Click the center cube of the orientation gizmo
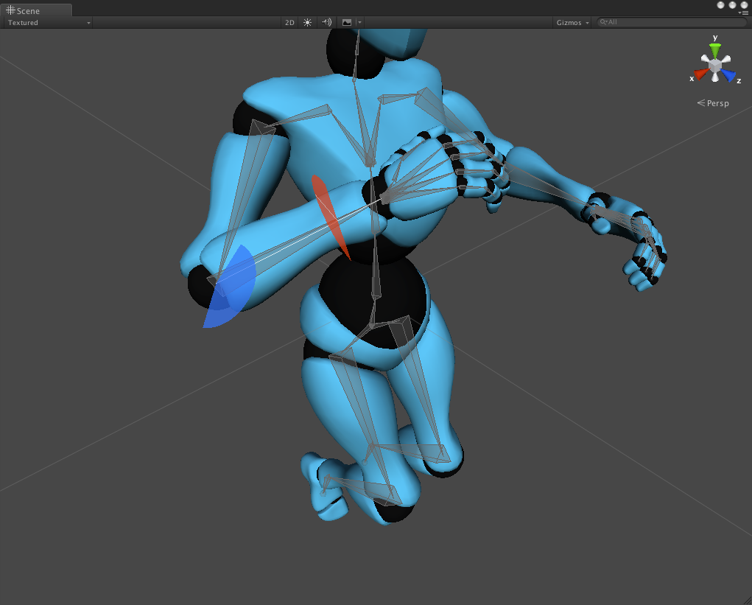 pos(715,65)
